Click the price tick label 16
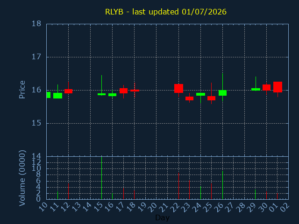Screen dimensions: 299x224 pos(36,90)
